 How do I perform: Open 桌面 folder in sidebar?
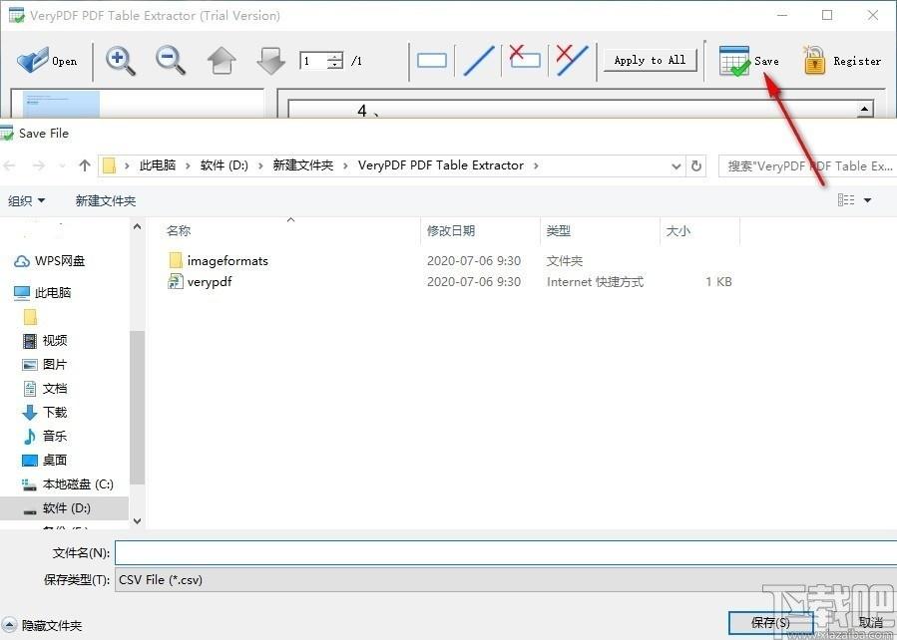[x=45, y=460]
